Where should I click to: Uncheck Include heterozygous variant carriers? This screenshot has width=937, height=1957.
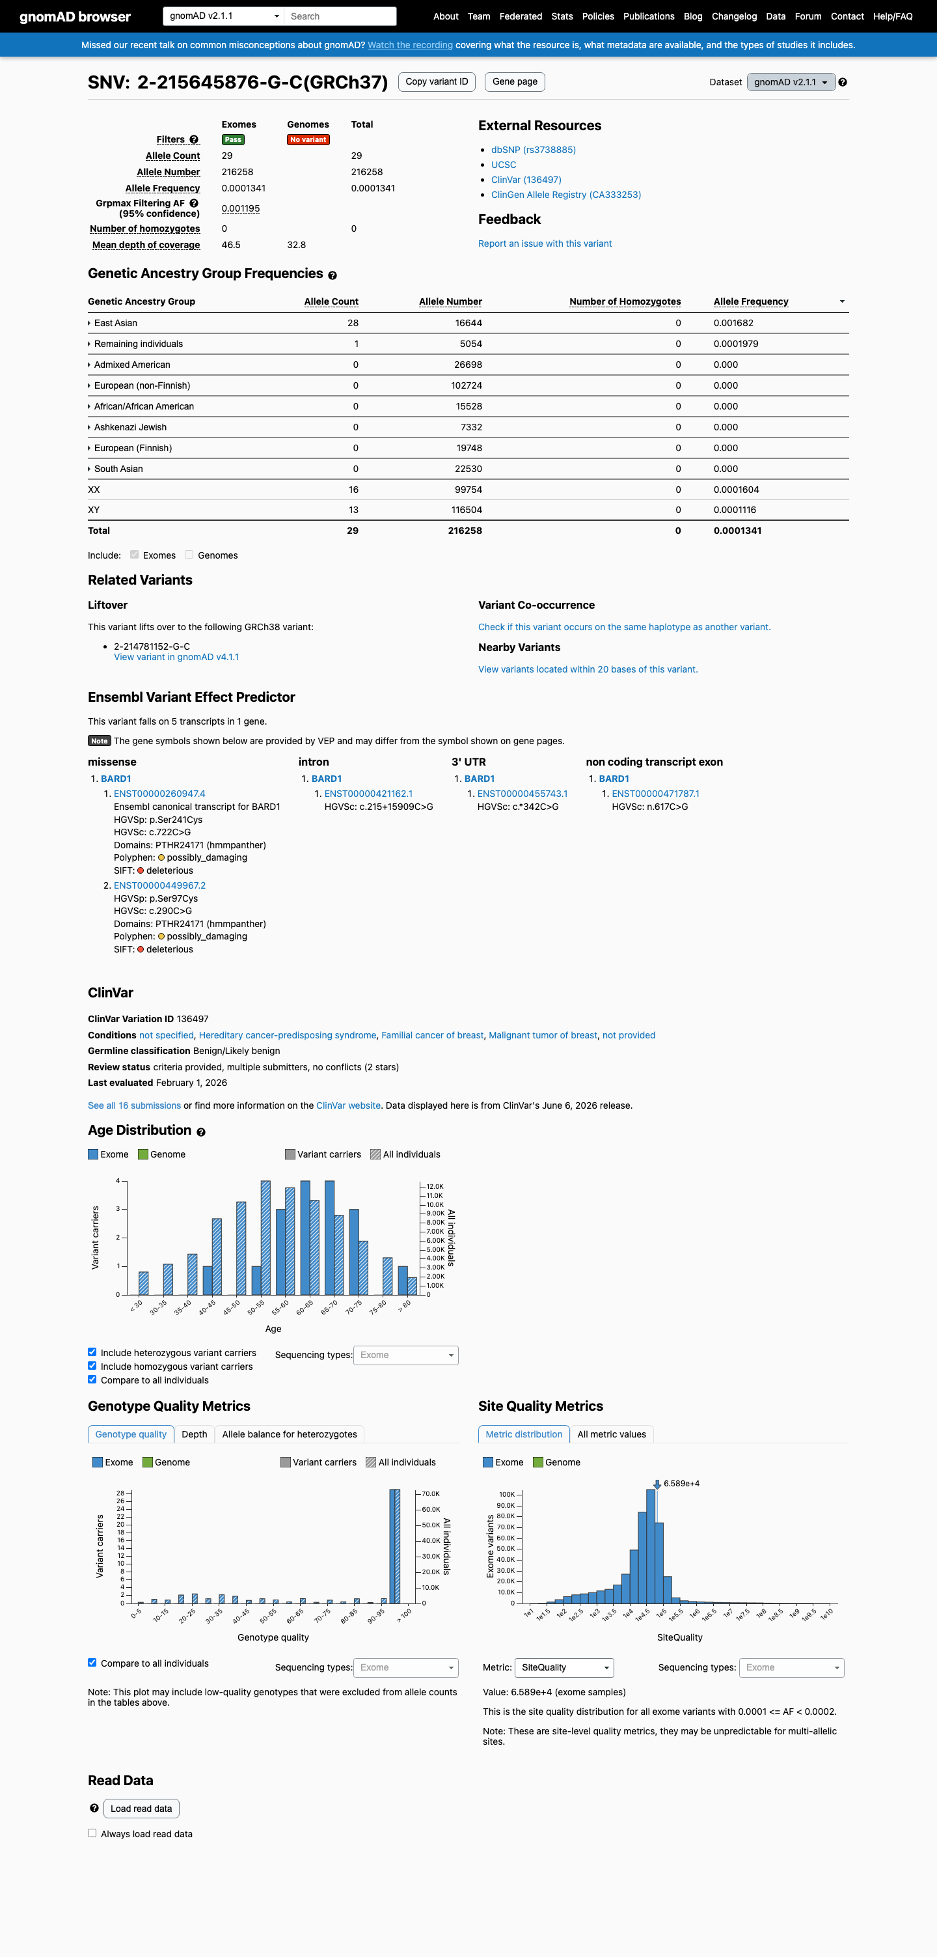[x=92, y=1352]
